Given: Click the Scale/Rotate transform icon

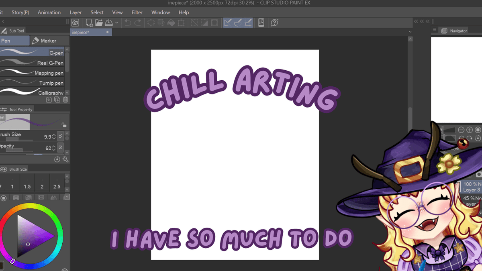Looking at the screenshot, I should pyautogui.click(x=181, y=23).
